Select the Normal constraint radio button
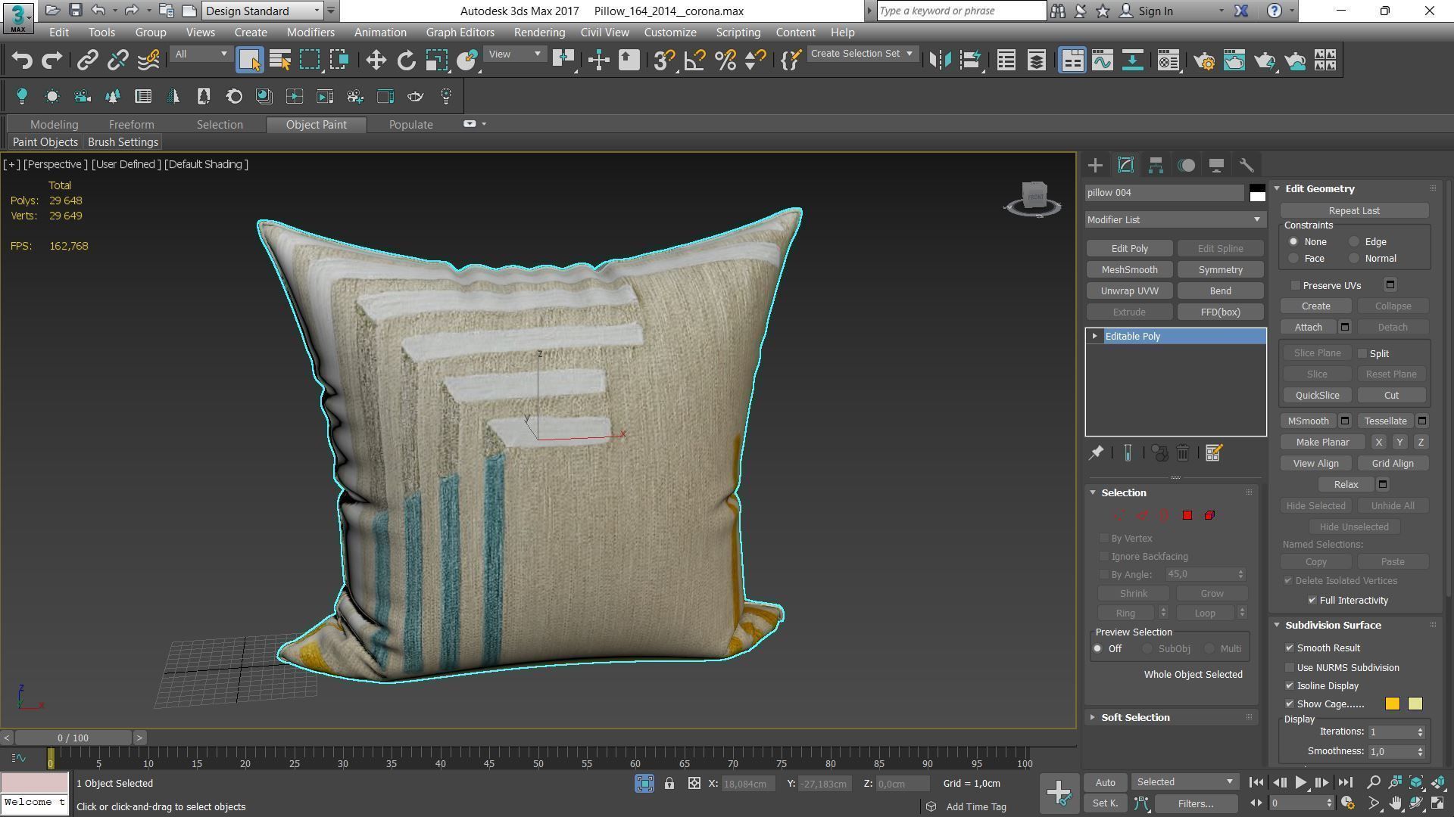Viewport: 1454px width, 817px height. 1354,259
